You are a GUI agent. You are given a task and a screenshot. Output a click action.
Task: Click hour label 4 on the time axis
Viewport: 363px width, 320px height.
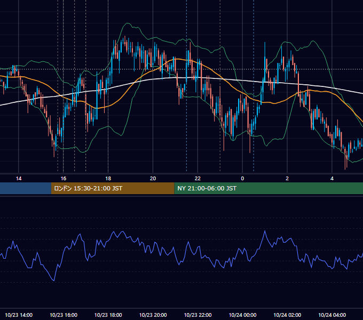pyautogui.click(x=332, y=179)
